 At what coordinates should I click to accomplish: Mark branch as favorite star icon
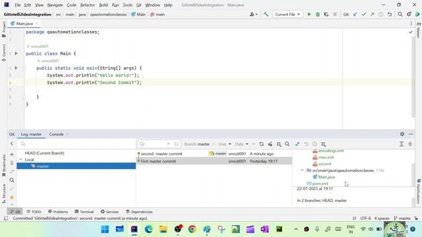click(x=12, y=197)
